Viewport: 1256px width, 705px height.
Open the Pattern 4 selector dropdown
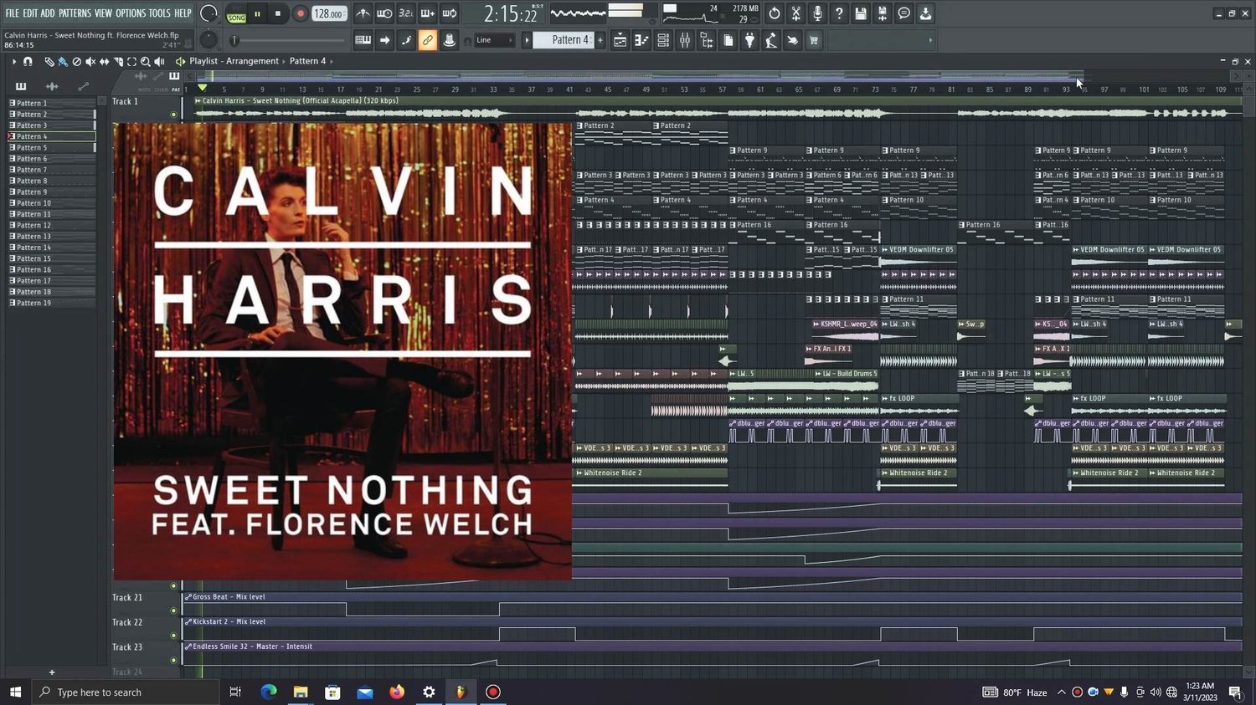pyautogui.click(x=564, y=40)
